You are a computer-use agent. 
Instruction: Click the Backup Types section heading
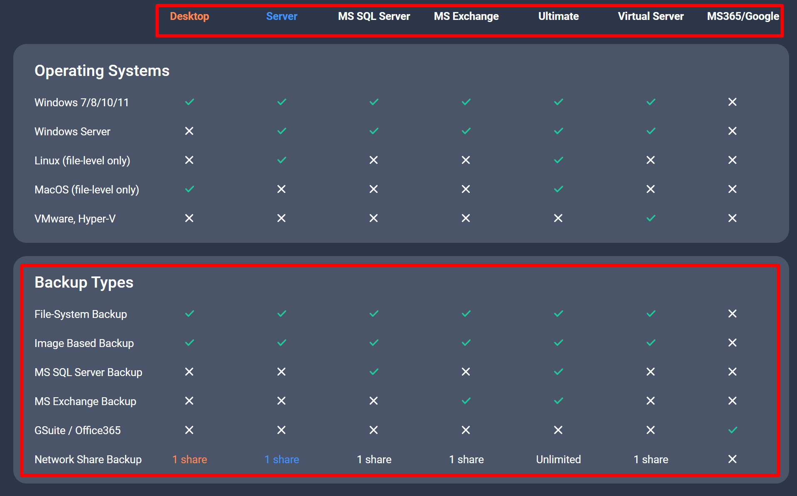click(84, 282)
